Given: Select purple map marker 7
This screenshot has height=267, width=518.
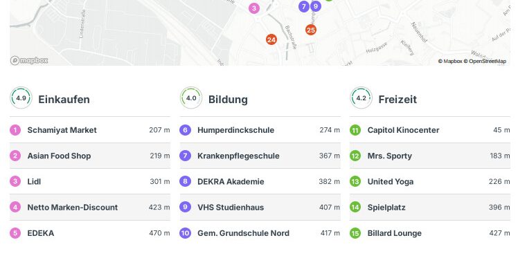Looking at the screenshot, I should point(304,6).
